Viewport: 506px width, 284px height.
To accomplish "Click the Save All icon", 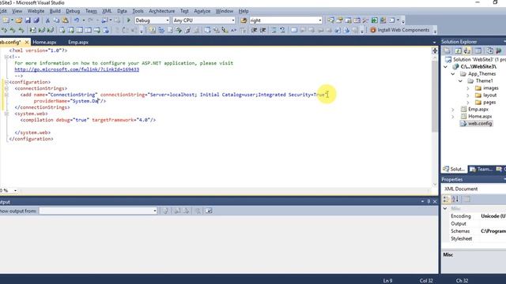I will pyautogui.click(x=36, y=21).
